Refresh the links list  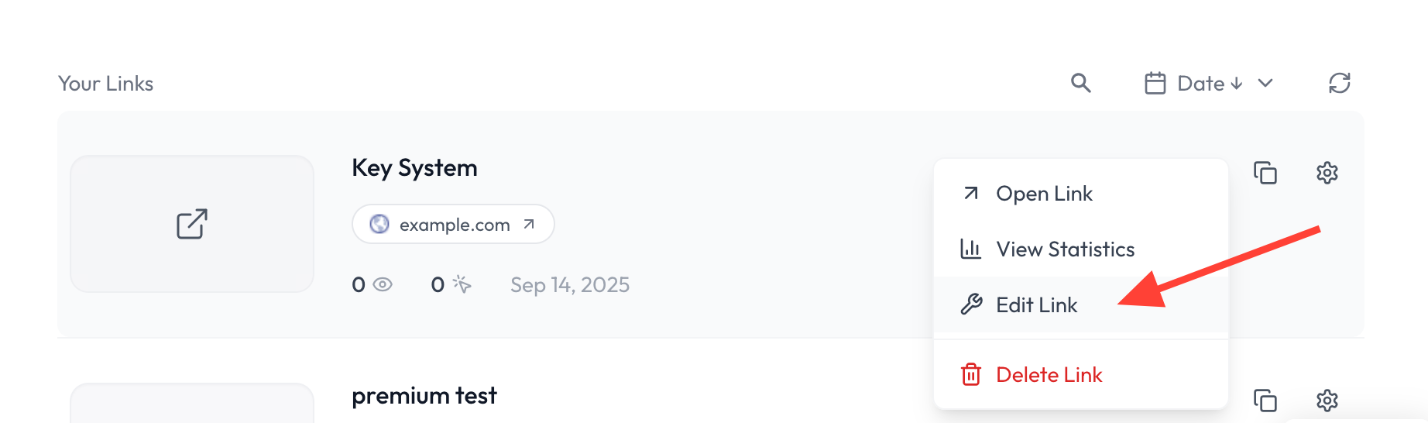1340,83
